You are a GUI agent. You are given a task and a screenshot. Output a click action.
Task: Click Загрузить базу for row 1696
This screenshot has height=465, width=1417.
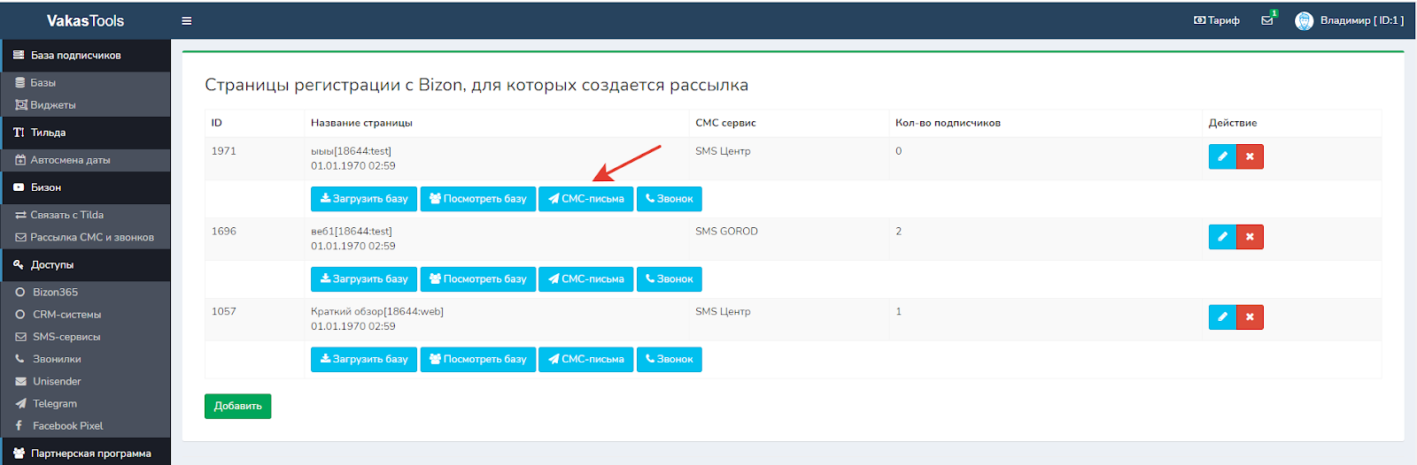point(364,279)
